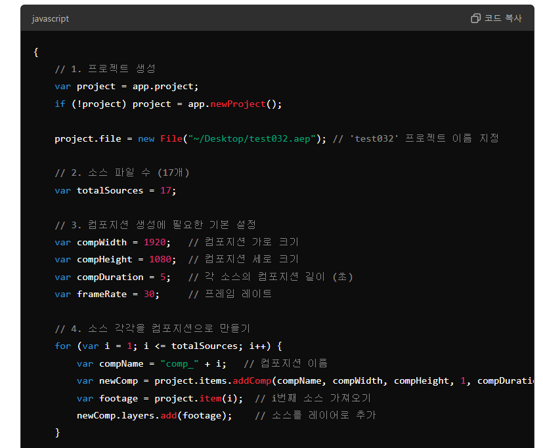This screenshot has height=448, width=543.
Task: Click the comment '// 컴포지션 가로 크기'
Action: [x=244, y=242]
